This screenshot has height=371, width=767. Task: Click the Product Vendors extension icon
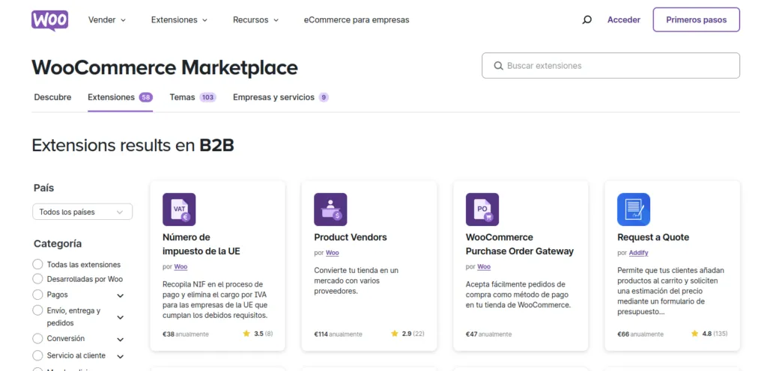330,209
